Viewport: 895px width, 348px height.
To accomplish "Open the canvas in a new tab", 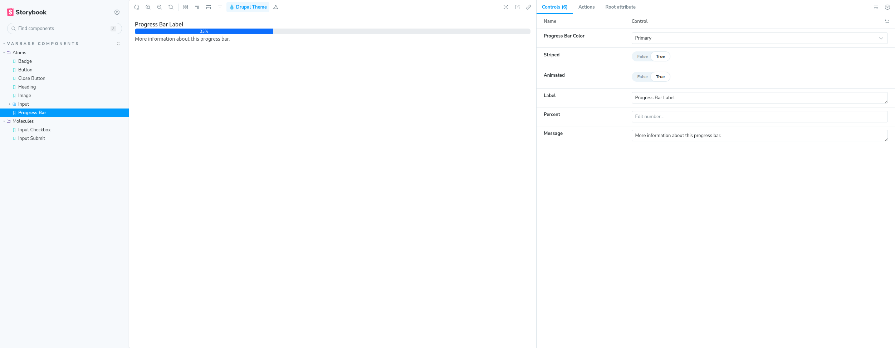I will 517,7.
